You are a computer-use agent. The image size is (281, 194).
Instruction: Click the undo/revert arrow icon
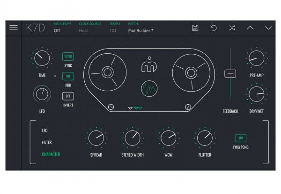pyautogui.click(x=214, y=28)
